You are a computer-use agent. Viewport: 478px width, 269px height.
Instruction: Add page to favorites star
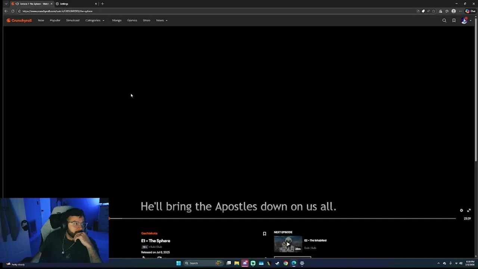click(x=434, y=11)
